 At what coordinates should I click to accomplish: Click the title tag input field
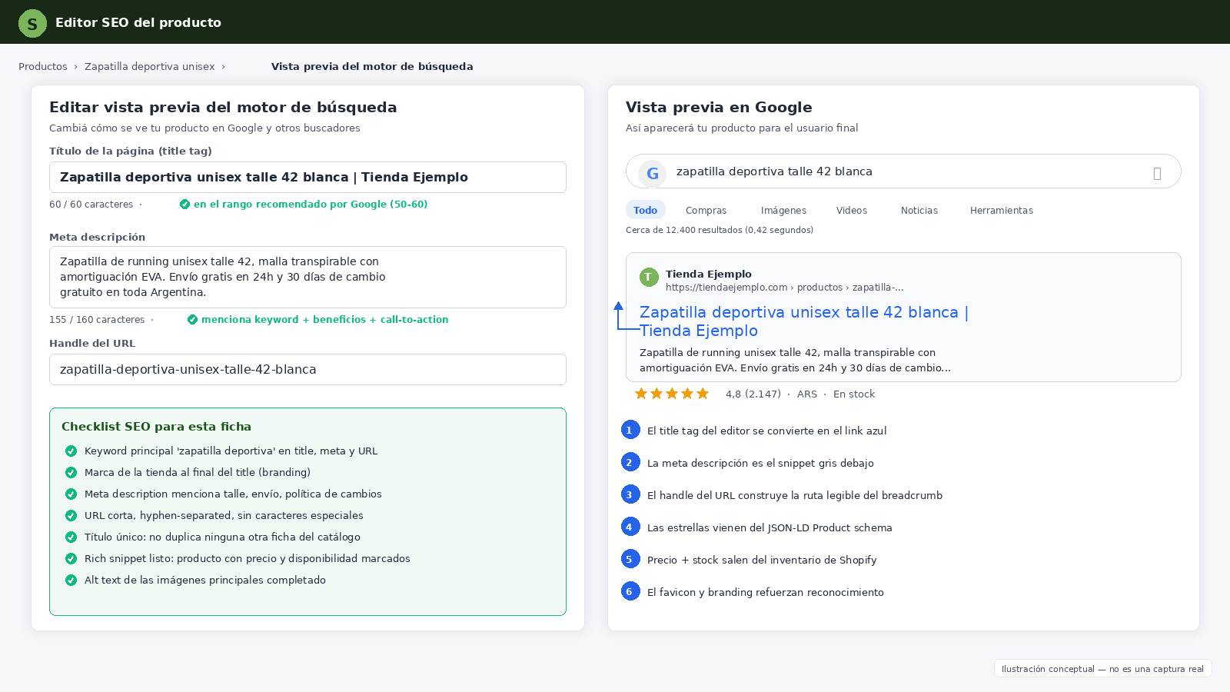point(307,178)
